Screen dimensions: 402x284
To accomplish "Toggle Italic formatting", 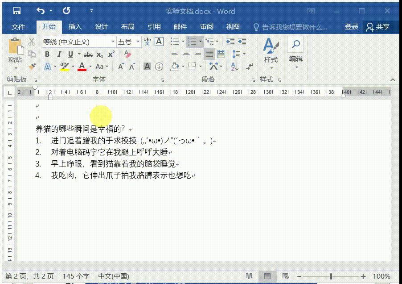I will point(59,54).
